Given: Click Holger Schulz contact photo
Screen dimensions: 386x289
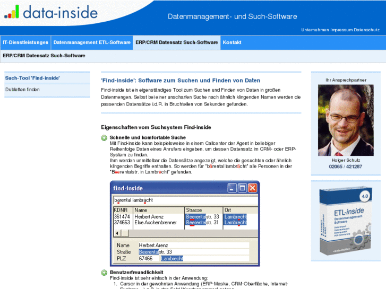Looking at the screenshot, I should click(346, 120).
